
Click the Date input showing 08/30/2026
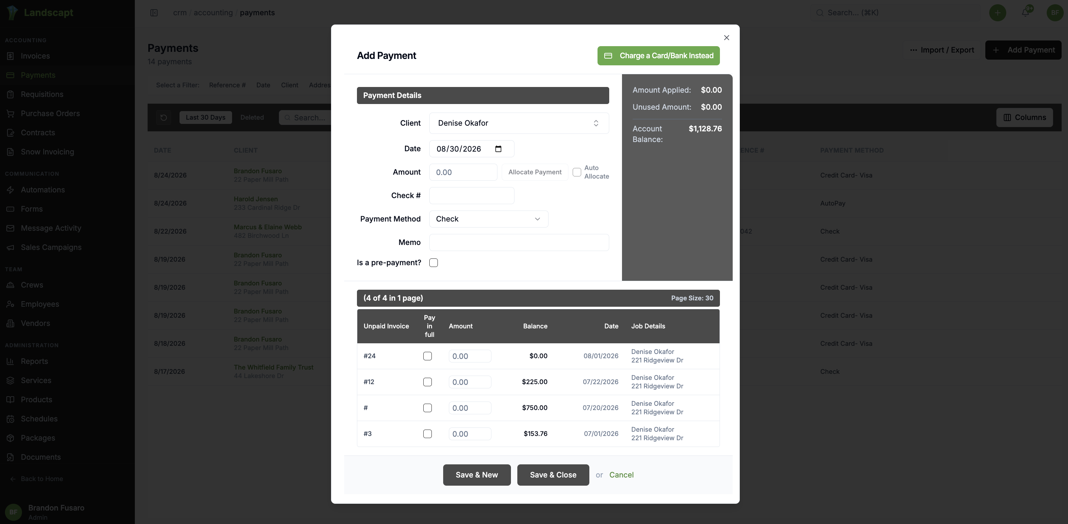click(472, 149)
